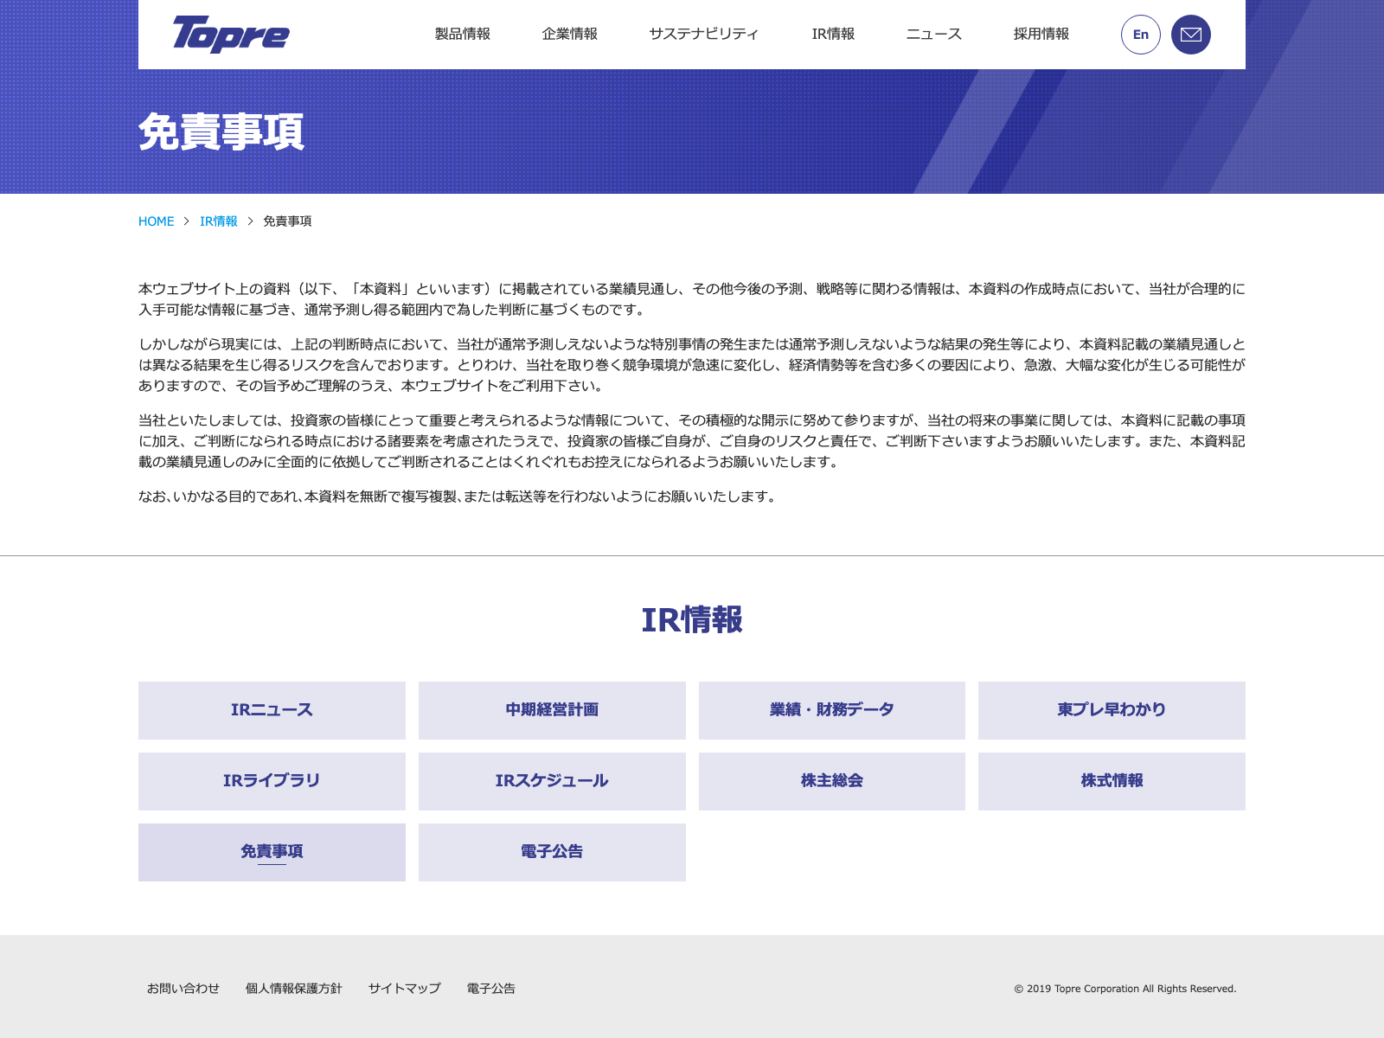Open the 企業情報 menu
This screenshot has width=1384, height=1038.
(x=569, y=34)
